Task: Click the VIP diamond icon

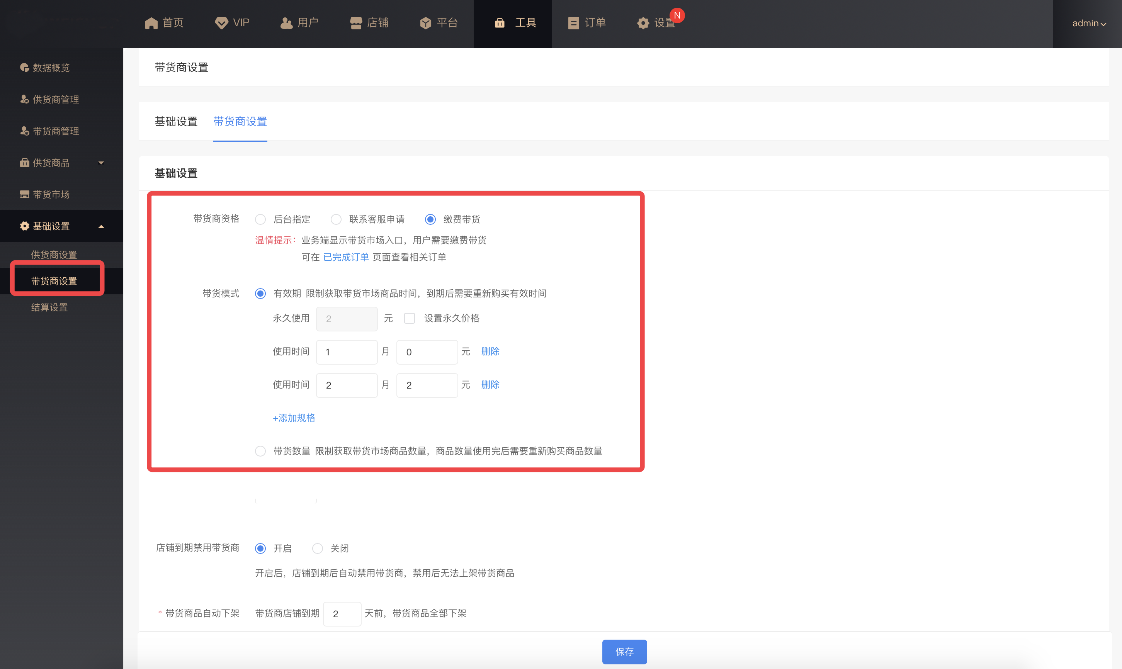Action: (x=221, y=23)
